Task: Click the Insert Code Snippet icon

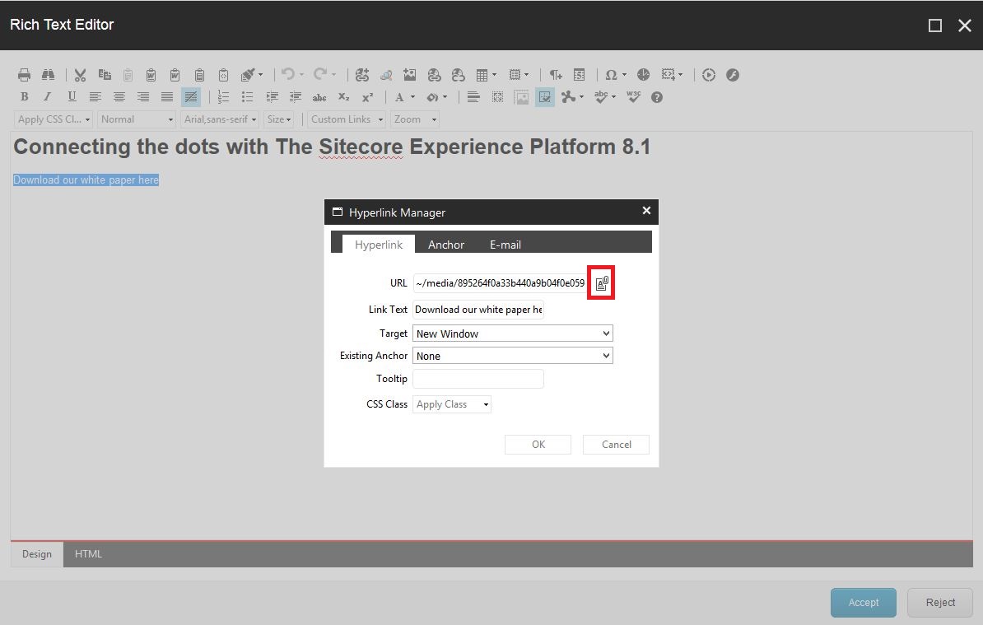Action: point(669,75)
